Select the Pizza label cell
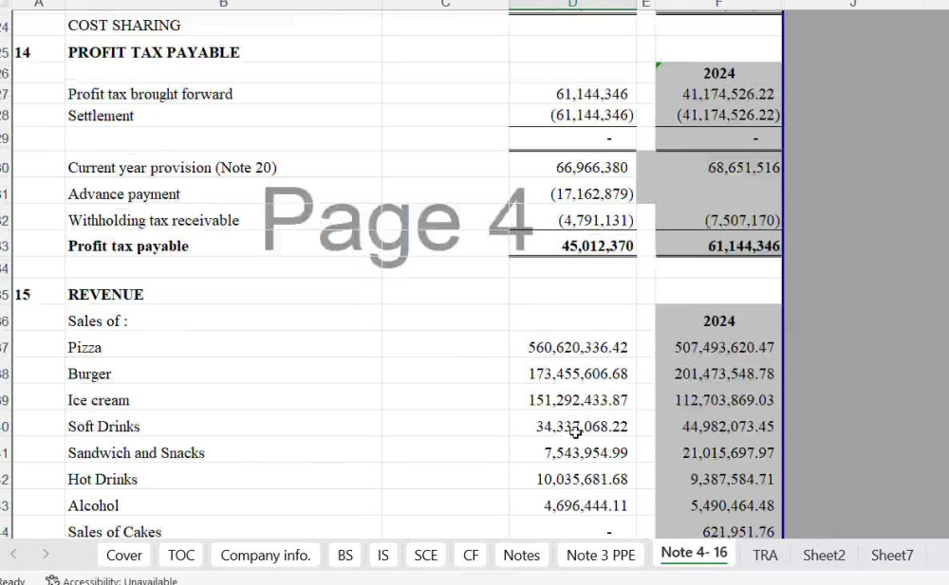This screenshot has width=949, height=585. point(84,348)
